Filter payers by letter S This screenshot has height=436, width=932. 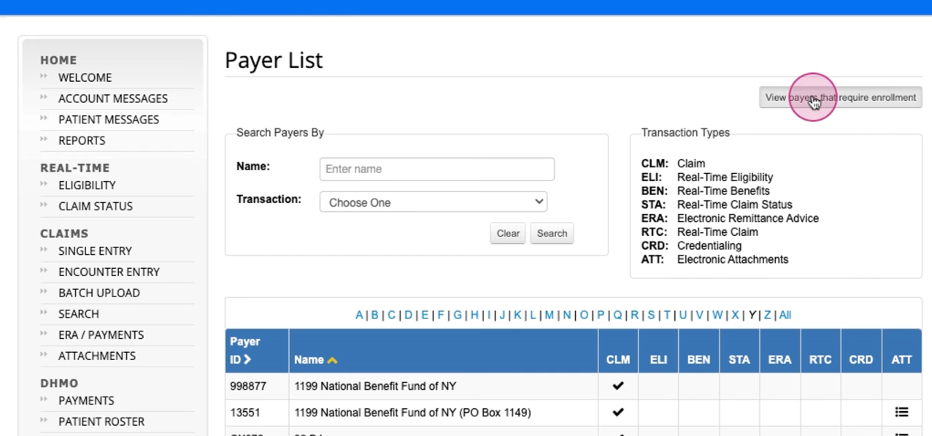(x=651, y=315)
